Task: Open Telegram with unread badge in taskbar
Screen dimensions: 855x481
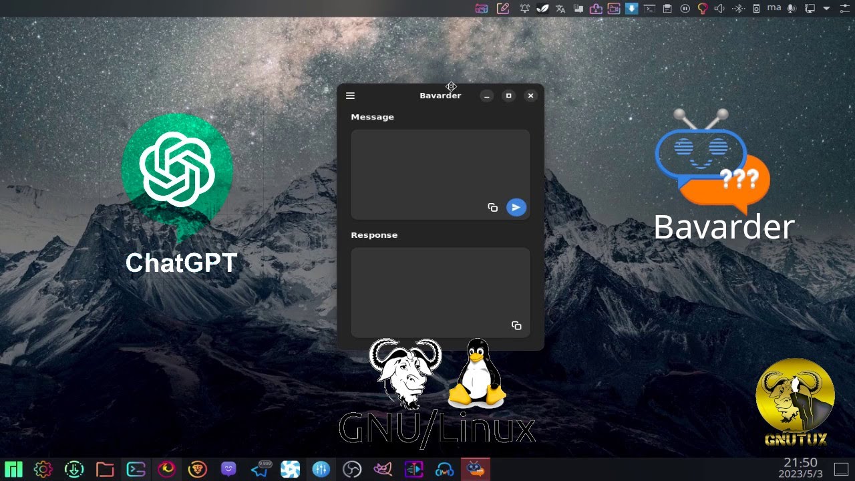Action: pyautogui.click(x=260, y=470)
